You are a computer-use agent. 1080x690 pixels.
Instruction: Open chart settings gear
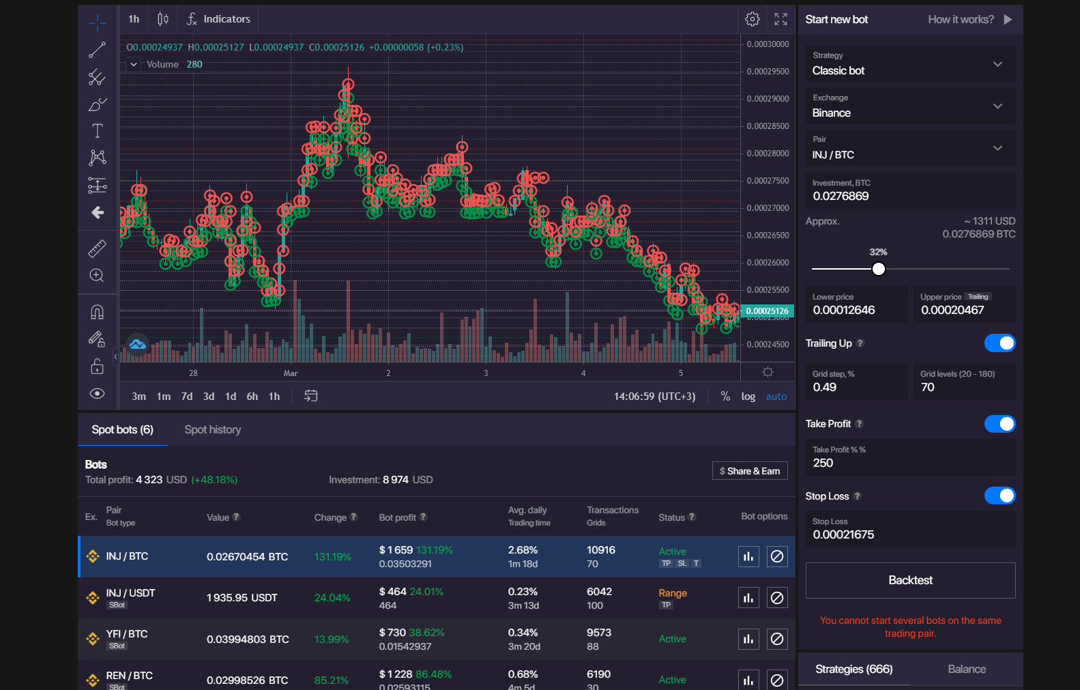(753, 19)
